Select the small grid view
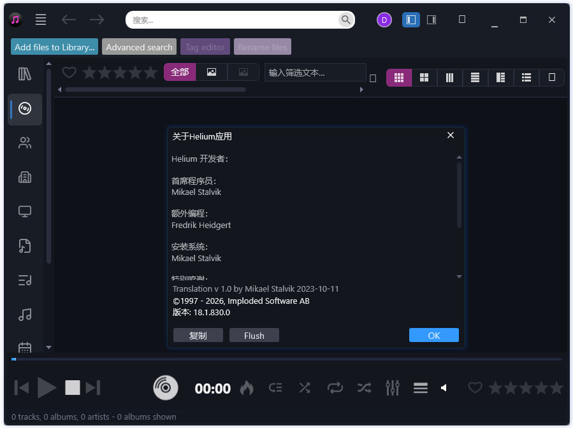The height and width of the screenshot is (428, 573). (399, 78)
